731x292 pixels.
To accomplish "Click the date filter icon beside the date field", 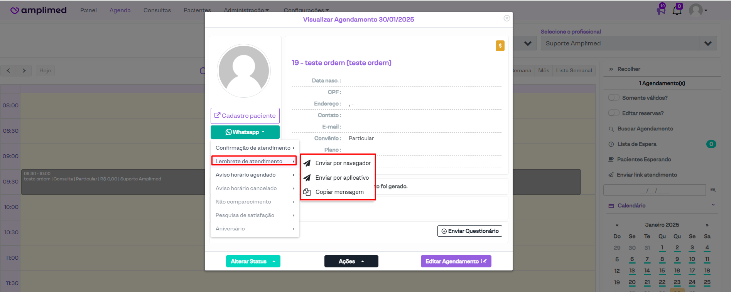I will (713, 190).
